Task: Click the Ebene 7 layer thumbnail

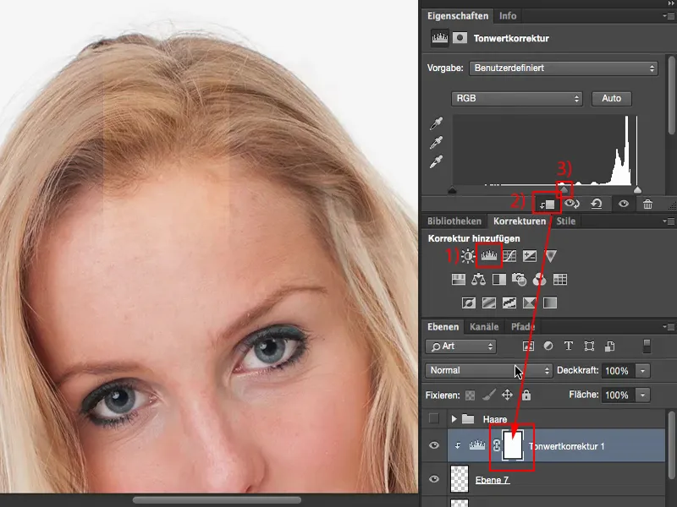Action: 460,479
